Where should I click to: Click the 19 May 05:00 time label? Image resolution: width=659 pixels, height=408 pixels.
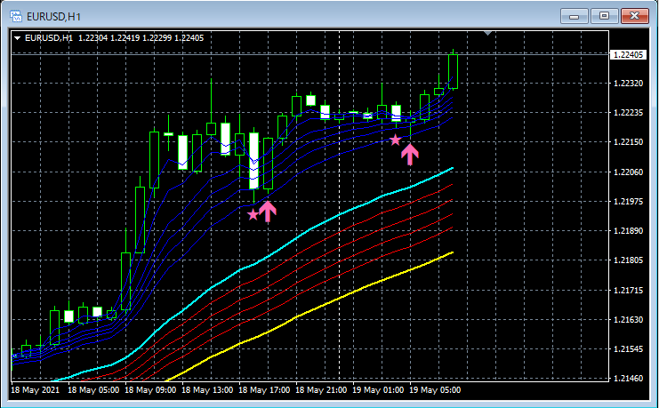(x=435, y=390)
